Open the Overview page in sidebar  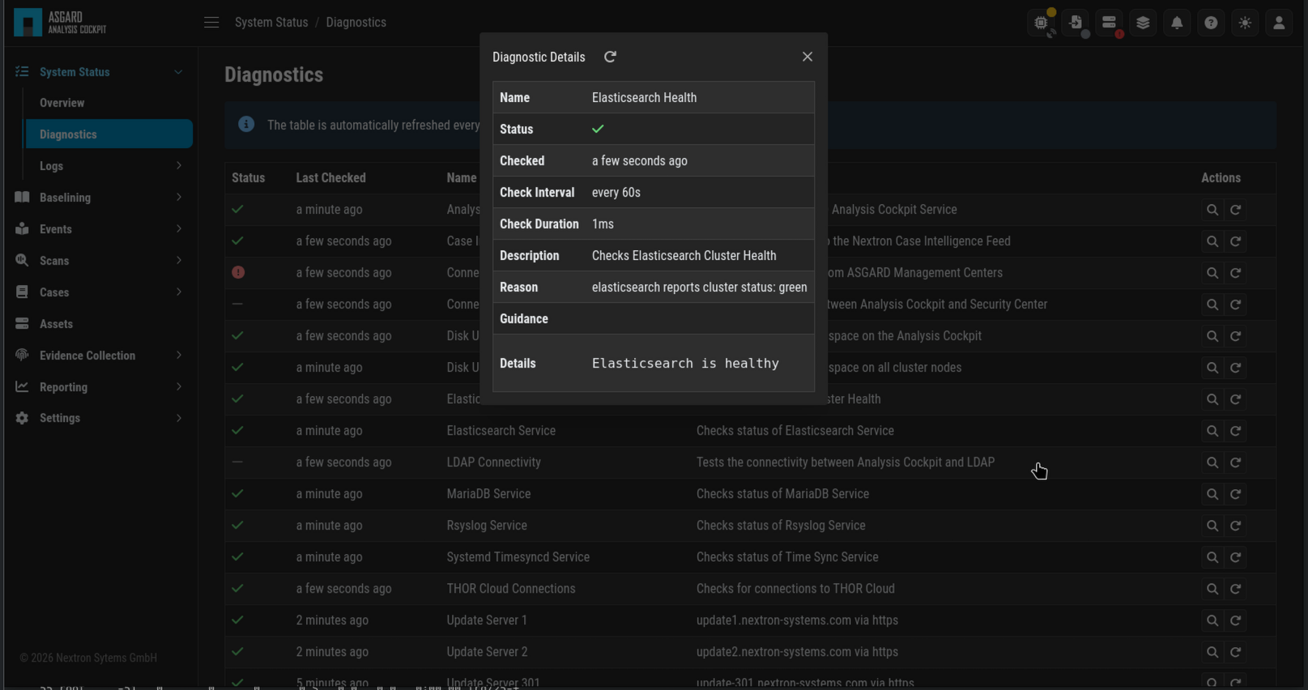coord(62,103)
